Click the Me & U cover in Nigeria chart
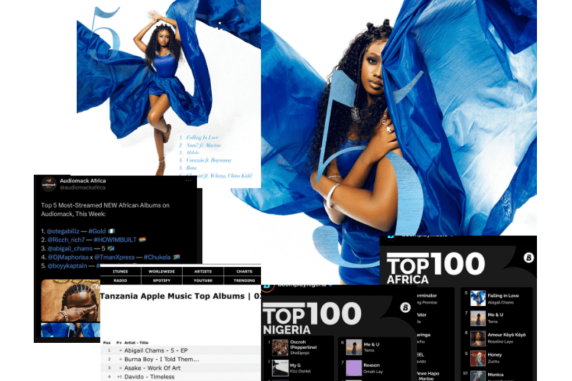The image size is (572, 381). 354,348
